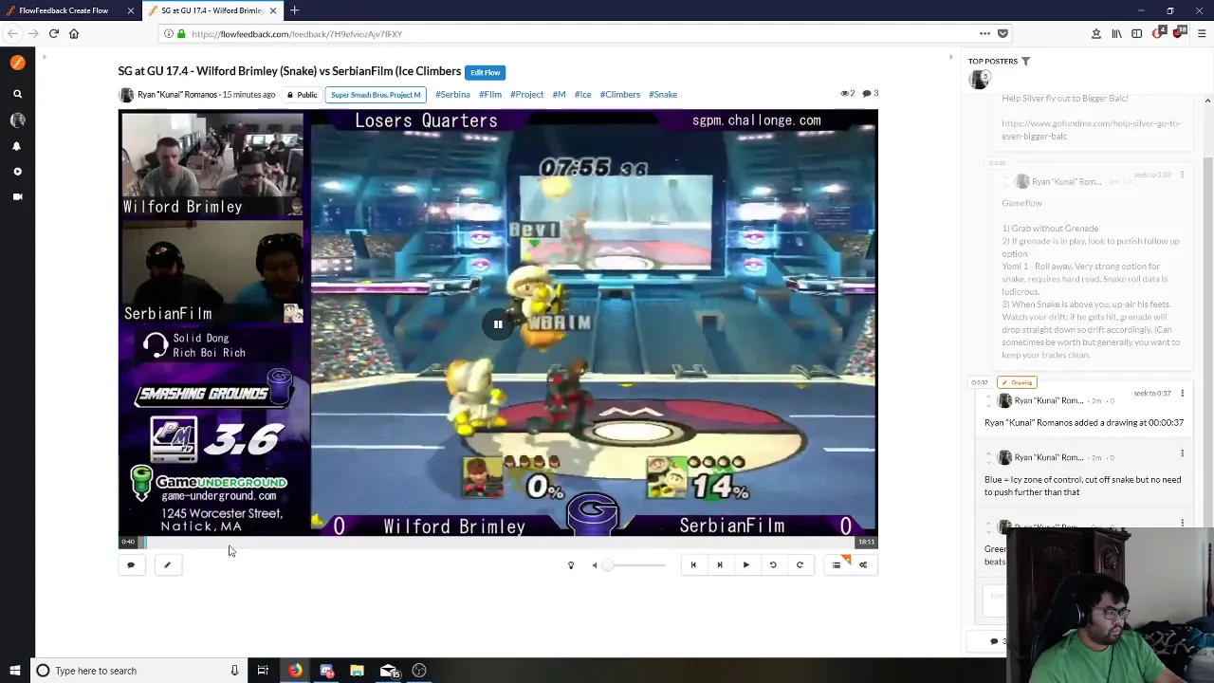Seek on the video progress bar
Image resolution: width=1214 pixels, height=683 pixels.
coord(498,543)
